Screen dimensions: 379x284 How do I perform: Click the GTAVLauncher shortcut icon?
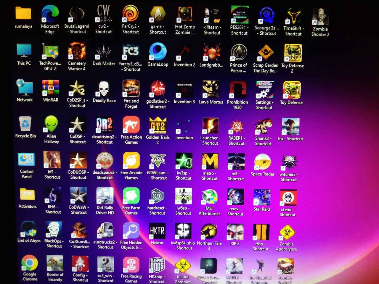(157, 161)
